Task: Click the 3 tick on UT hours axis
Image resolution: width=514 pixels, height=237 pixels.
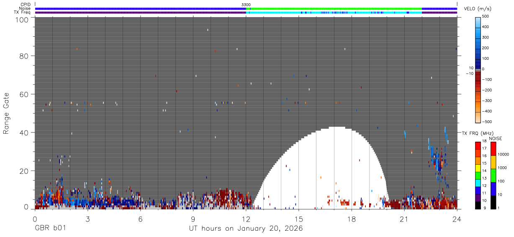Action: 87,219
